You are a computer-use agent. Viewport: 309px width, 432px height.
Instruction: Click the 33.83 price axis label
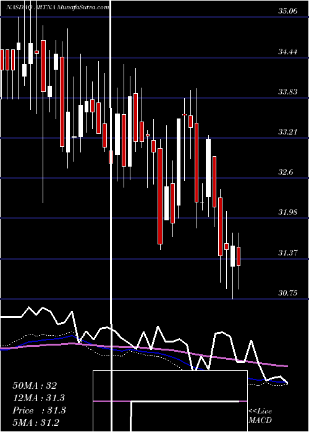tap(288, 91)
